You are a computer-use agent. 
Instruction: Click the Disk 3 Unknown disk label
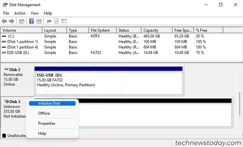(x=14, y=113)
